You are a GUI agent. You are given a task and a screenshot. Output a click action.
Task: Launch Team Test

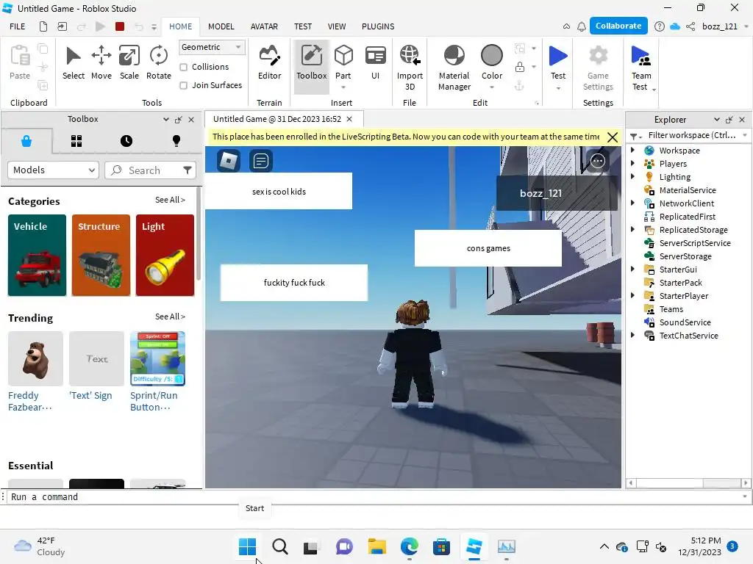(641, 68)
